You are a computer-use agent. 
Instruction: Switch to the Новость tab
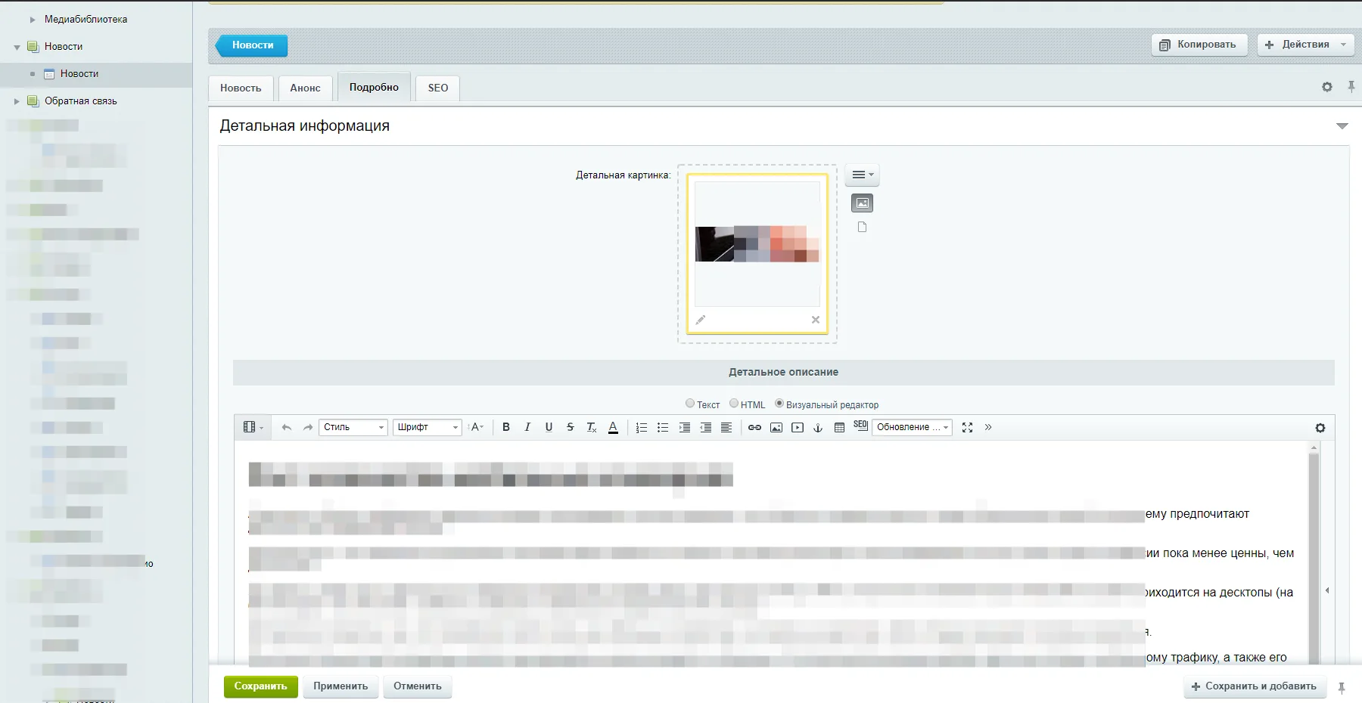241,88
